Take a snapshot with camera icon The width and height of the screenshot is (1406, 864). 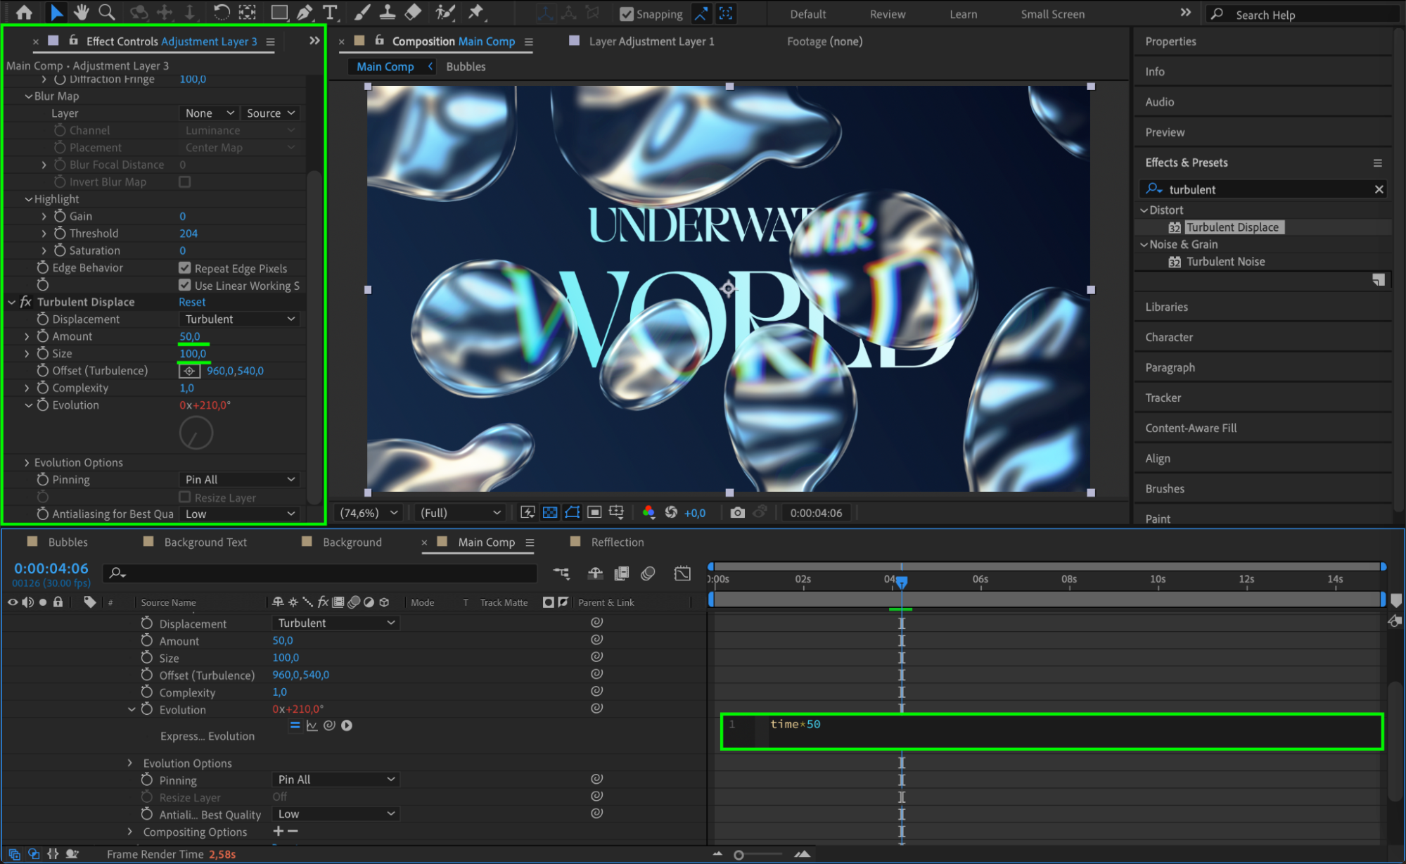point(737,513)
